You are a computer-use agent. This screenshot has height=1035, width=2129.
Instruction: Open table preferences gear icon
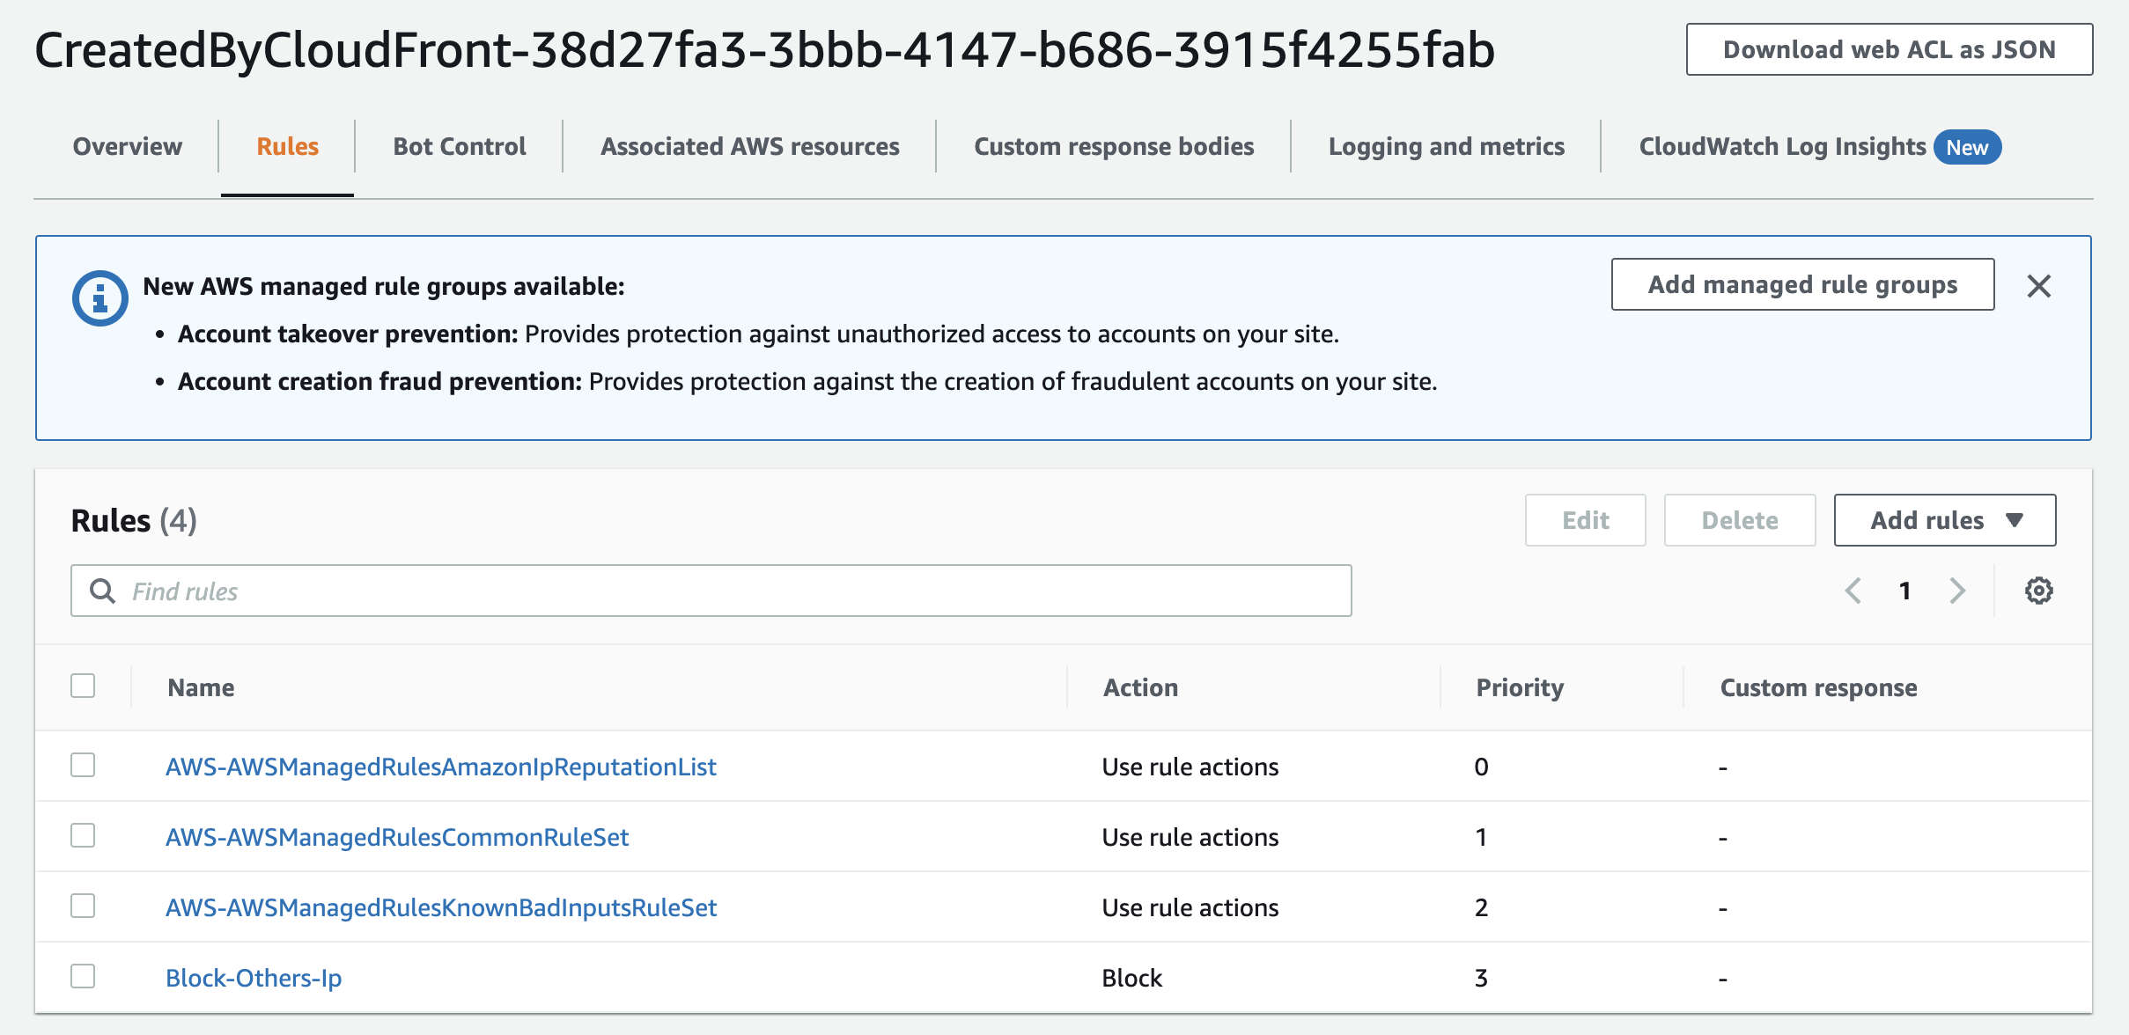click(x=2038, y=591)
